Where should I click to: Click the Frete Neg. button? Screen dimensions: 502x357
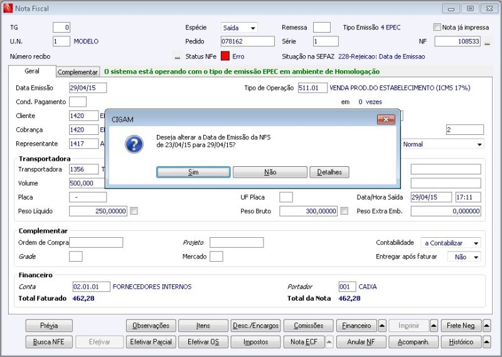[461, 326]
